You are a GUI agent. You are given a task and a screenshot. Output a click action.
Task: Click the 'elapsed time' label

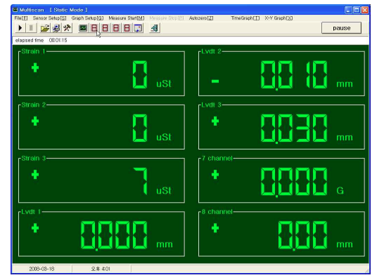30,40
